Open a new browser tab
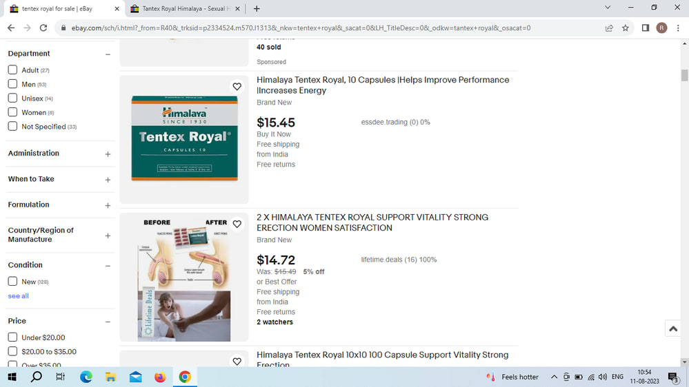 click(x=257, y=8)
